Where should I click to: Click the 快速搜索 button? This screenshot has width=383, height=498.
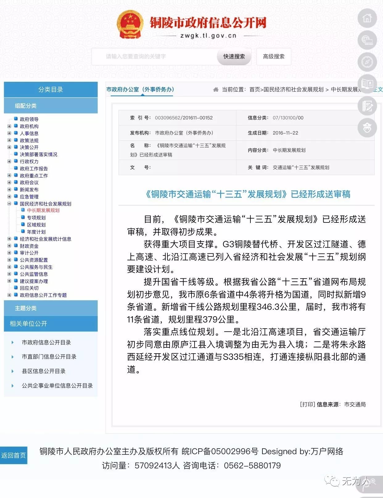(x=234, y=56)
